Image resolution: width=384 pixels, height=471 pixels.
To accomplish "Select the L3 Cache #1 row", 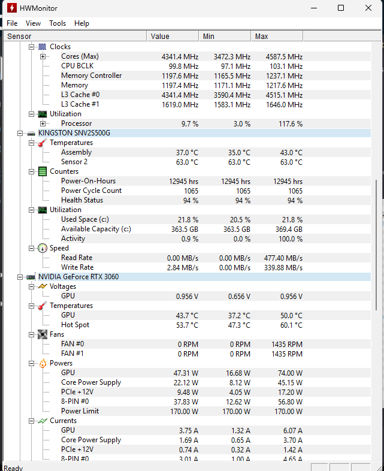I will pos(216,104).
